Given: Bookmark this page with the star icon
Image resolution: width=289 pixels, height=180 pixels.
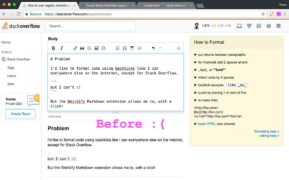Looking at the screenshot, I should [x=263, y=14].
